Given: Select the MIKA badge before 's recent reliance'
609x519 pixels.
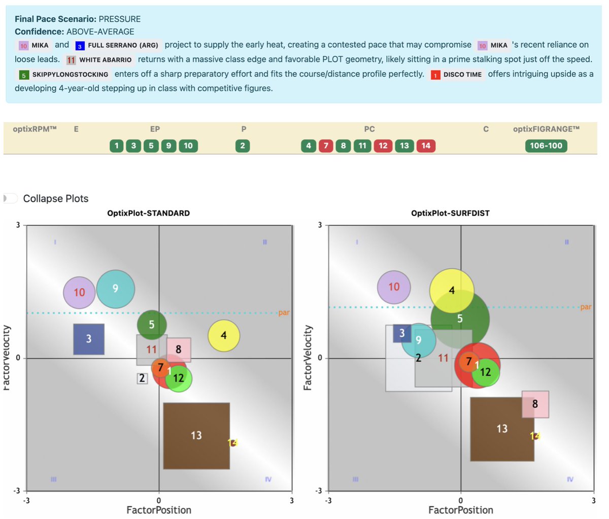Looking at the screenshot, I should tap(493, 45).
